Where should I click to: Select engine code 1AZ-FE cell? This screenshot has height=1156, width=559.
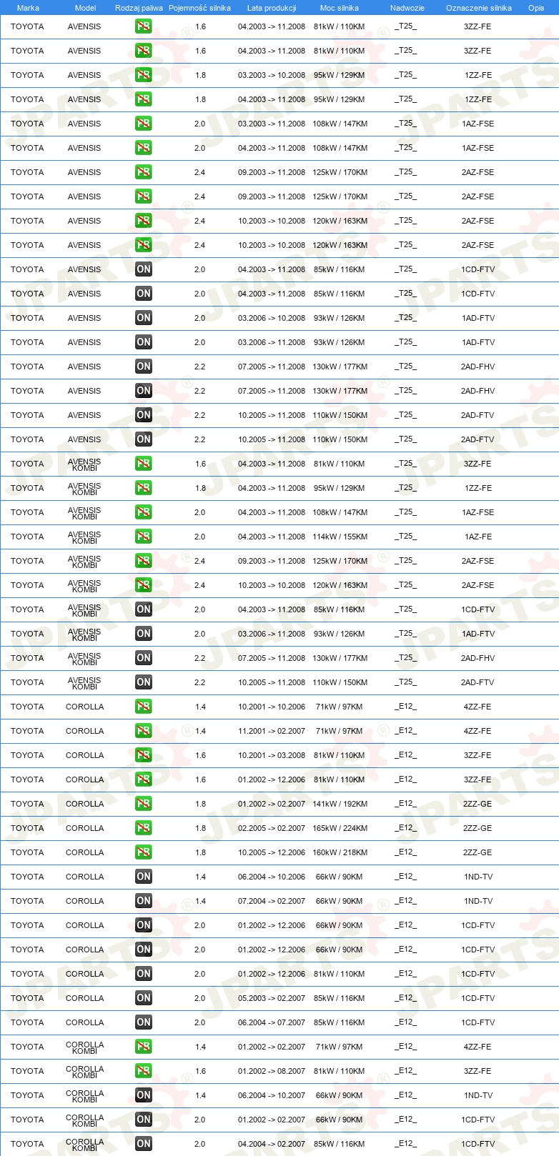tap(478, 537)
